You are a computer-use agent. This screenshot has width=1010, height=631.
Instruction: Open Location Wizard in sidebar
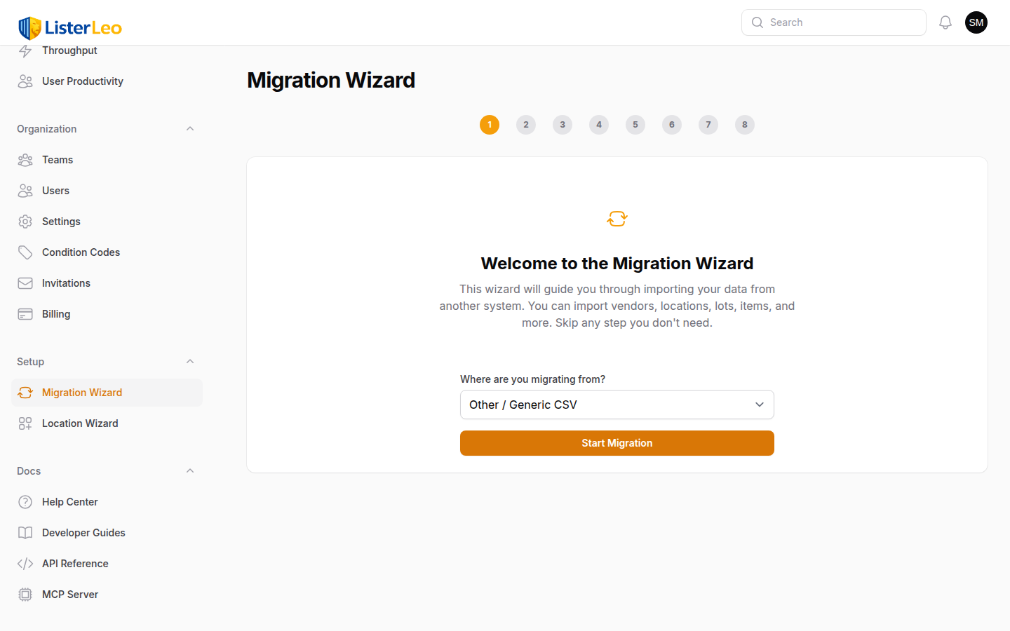click(x=80, y=423)
